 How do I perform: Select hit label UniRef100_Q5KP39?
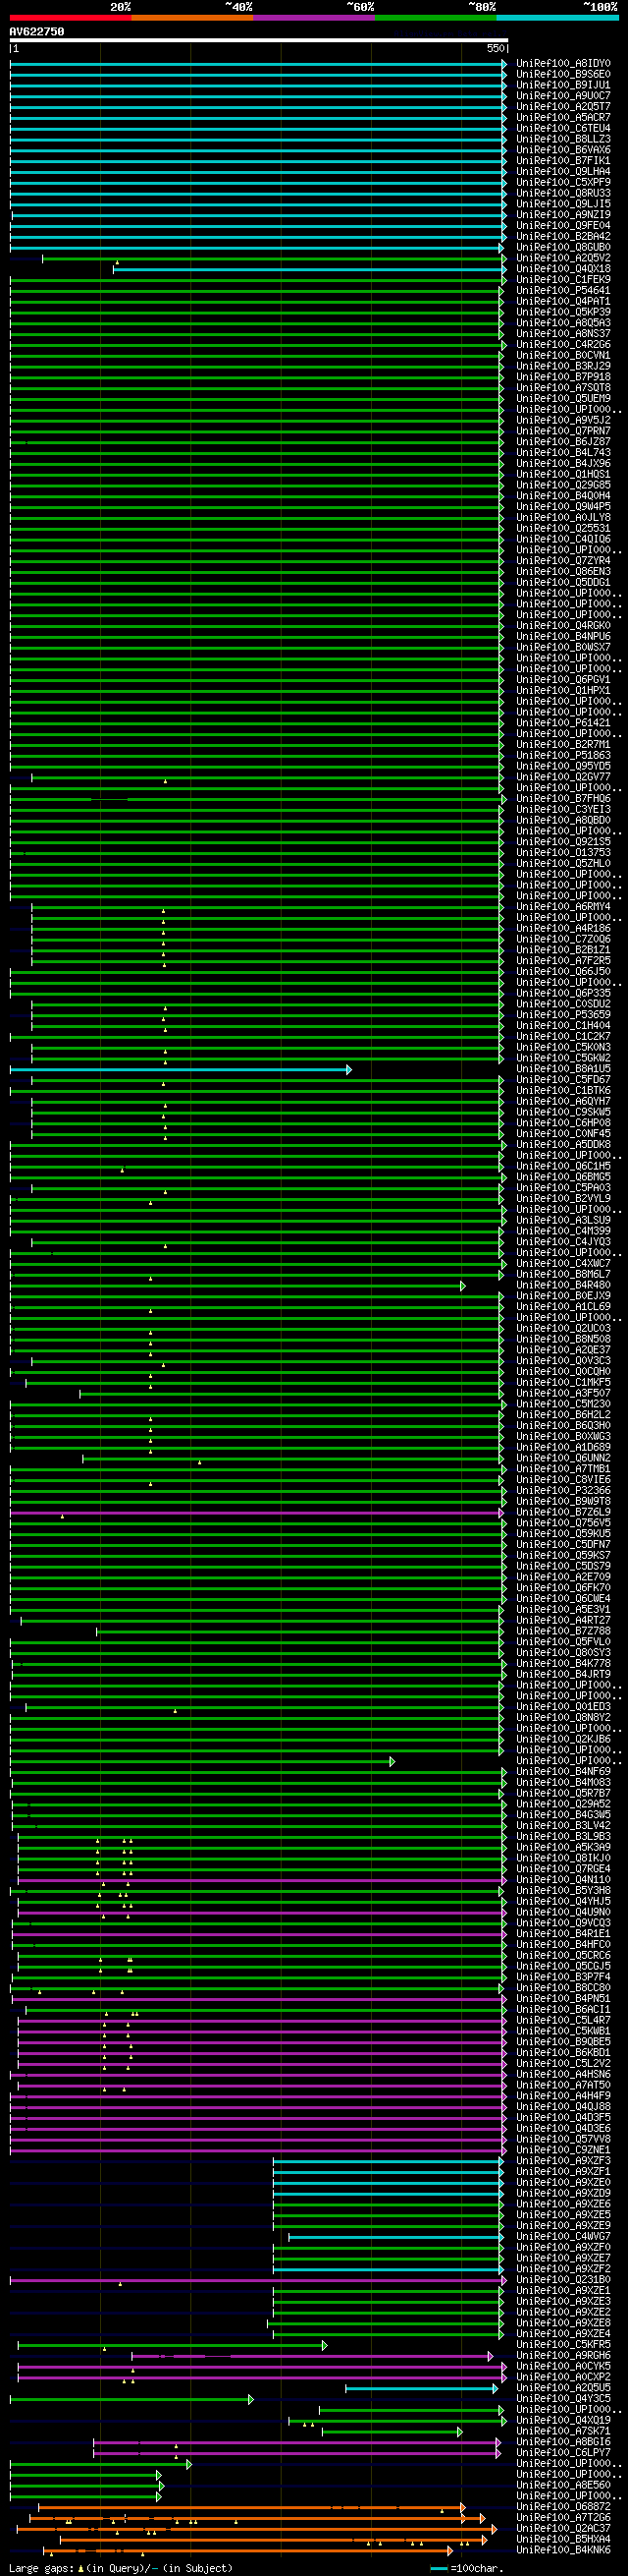click(x=563, y=312)
